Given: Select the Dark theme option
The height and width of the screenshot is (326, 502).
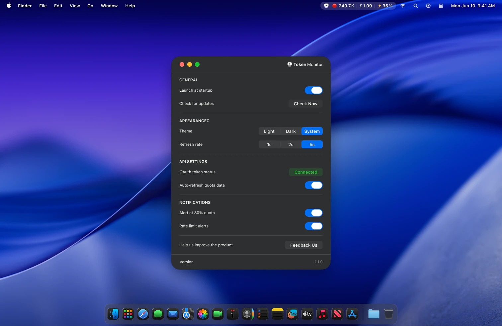Looking at the screenshot, I should tap(291, 131).
